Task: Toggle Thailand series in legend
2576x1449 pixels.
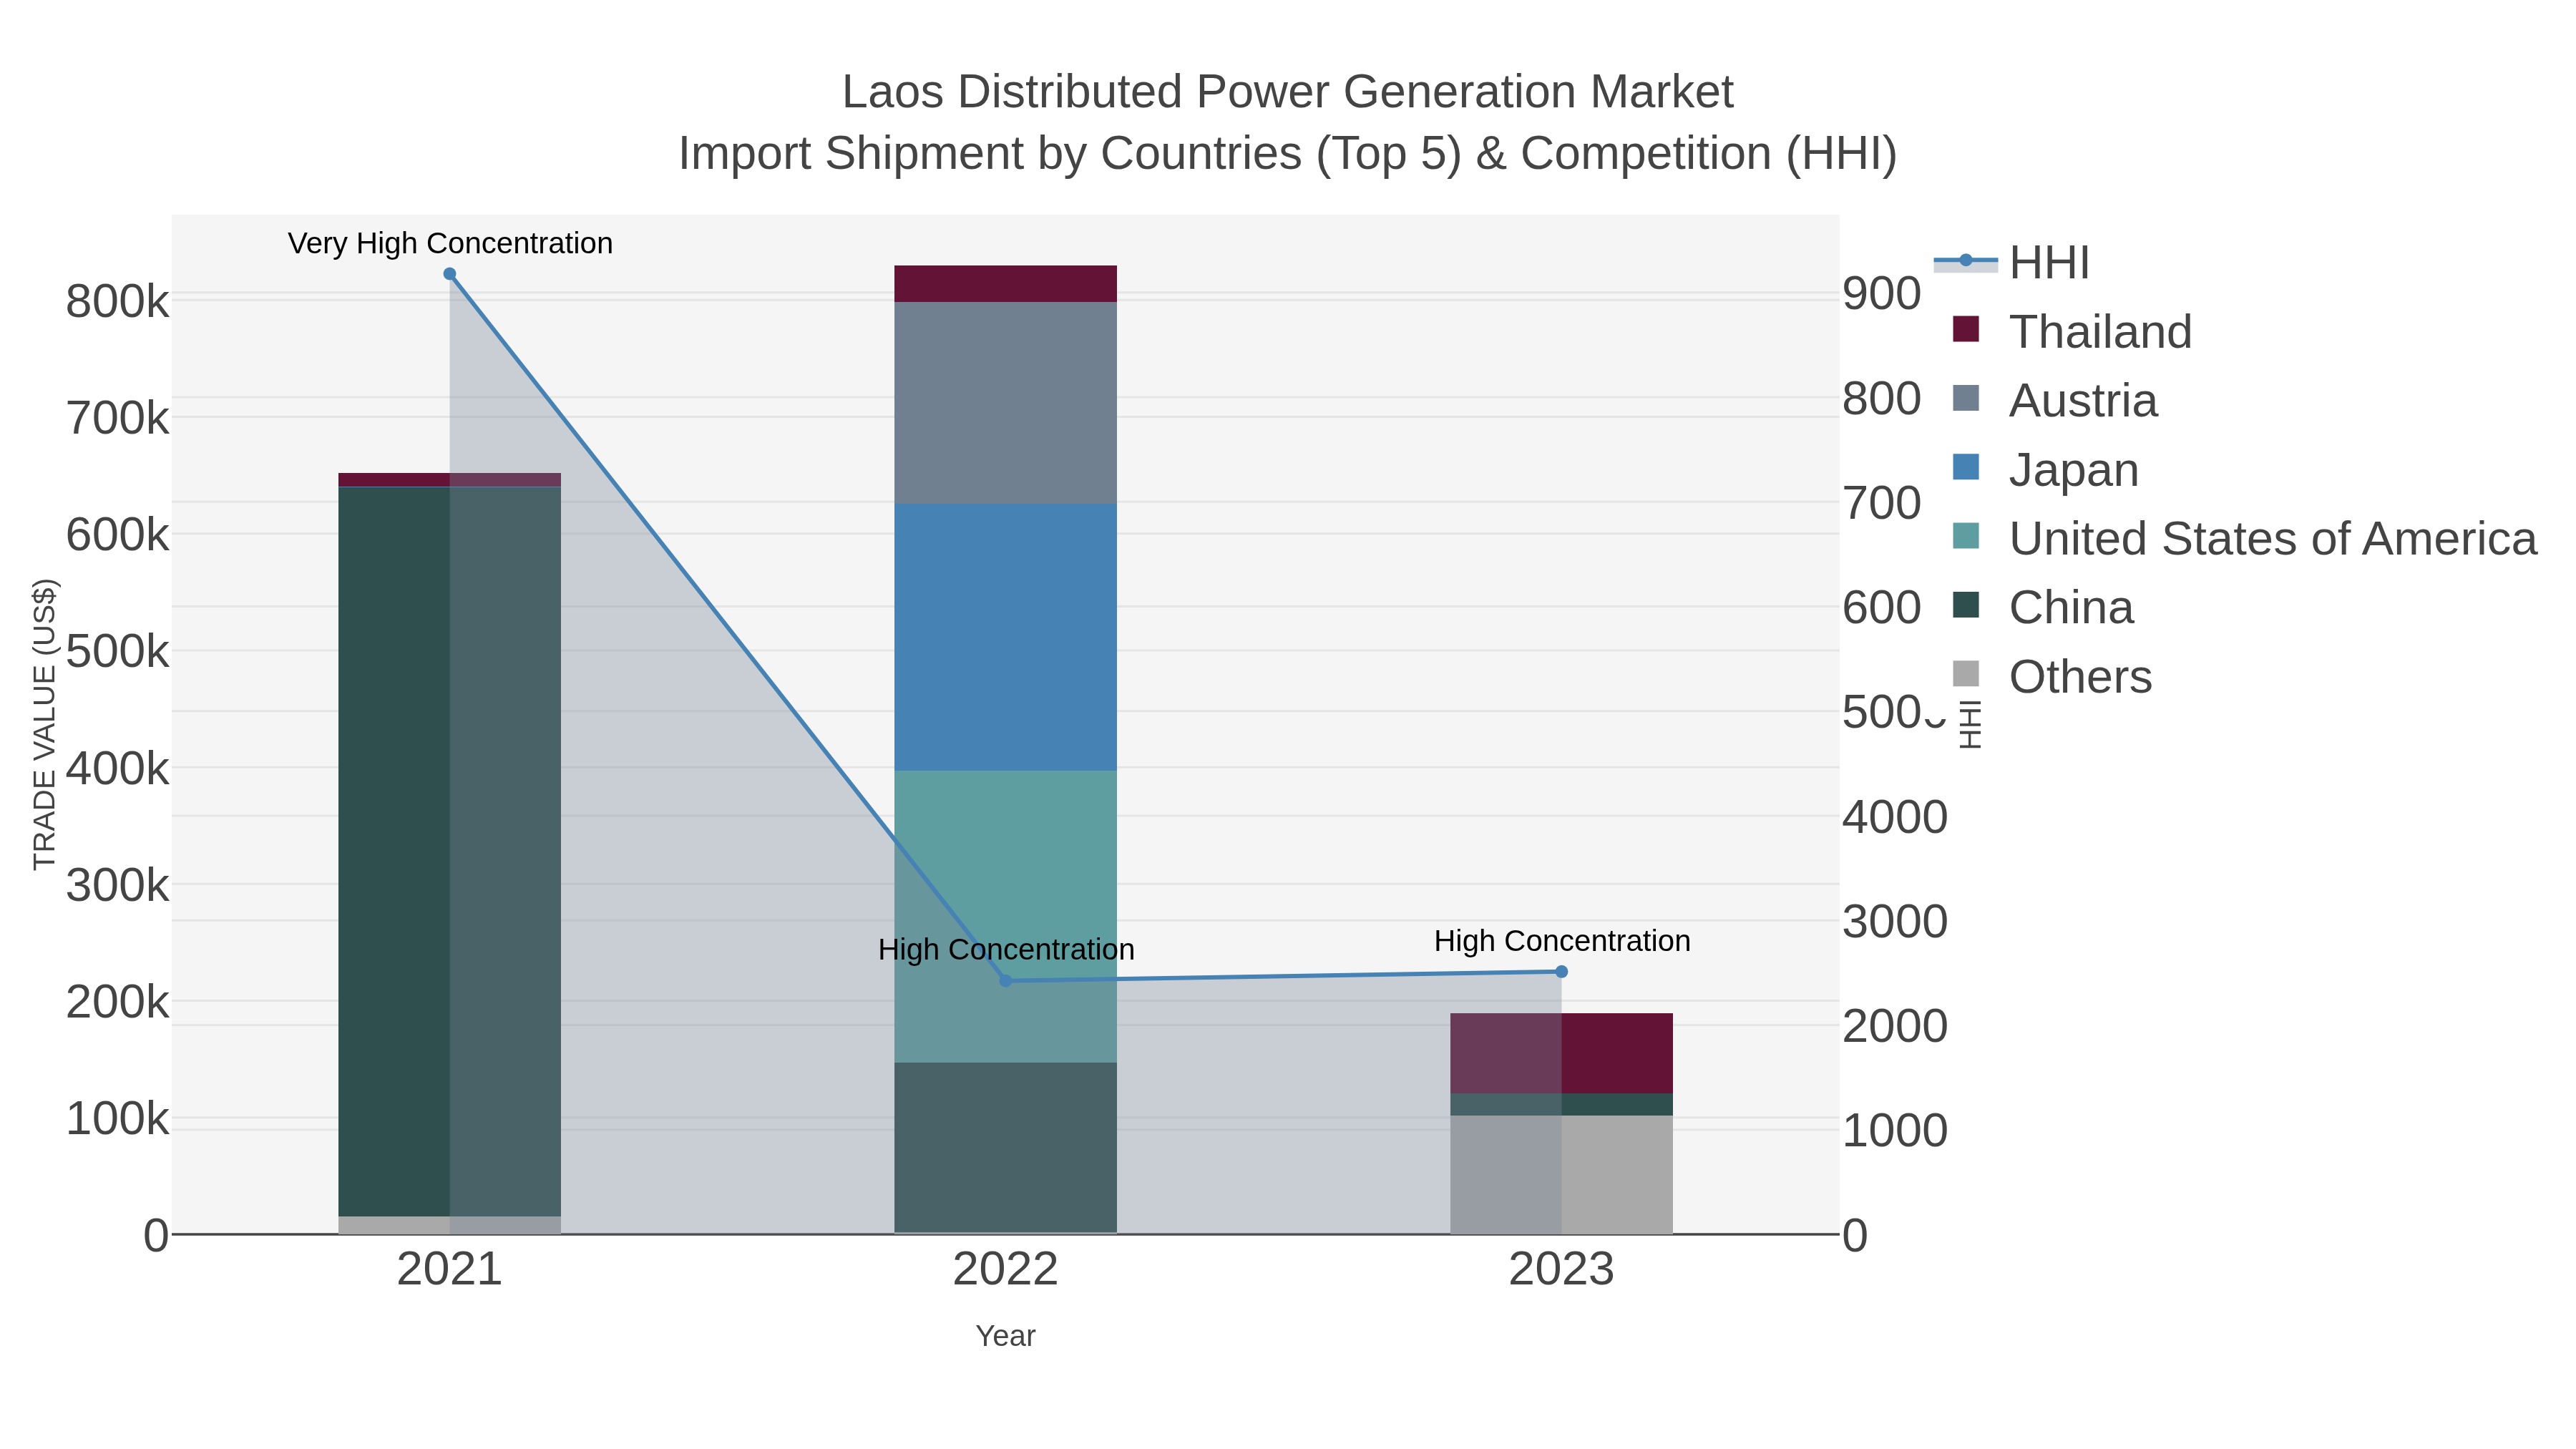Action: pyautogui.click(x=2072, y=332)
